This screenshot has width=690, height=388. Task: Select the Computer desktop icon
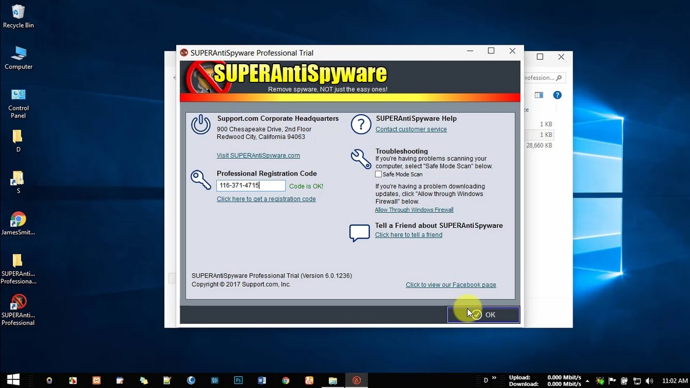(18, 58)
